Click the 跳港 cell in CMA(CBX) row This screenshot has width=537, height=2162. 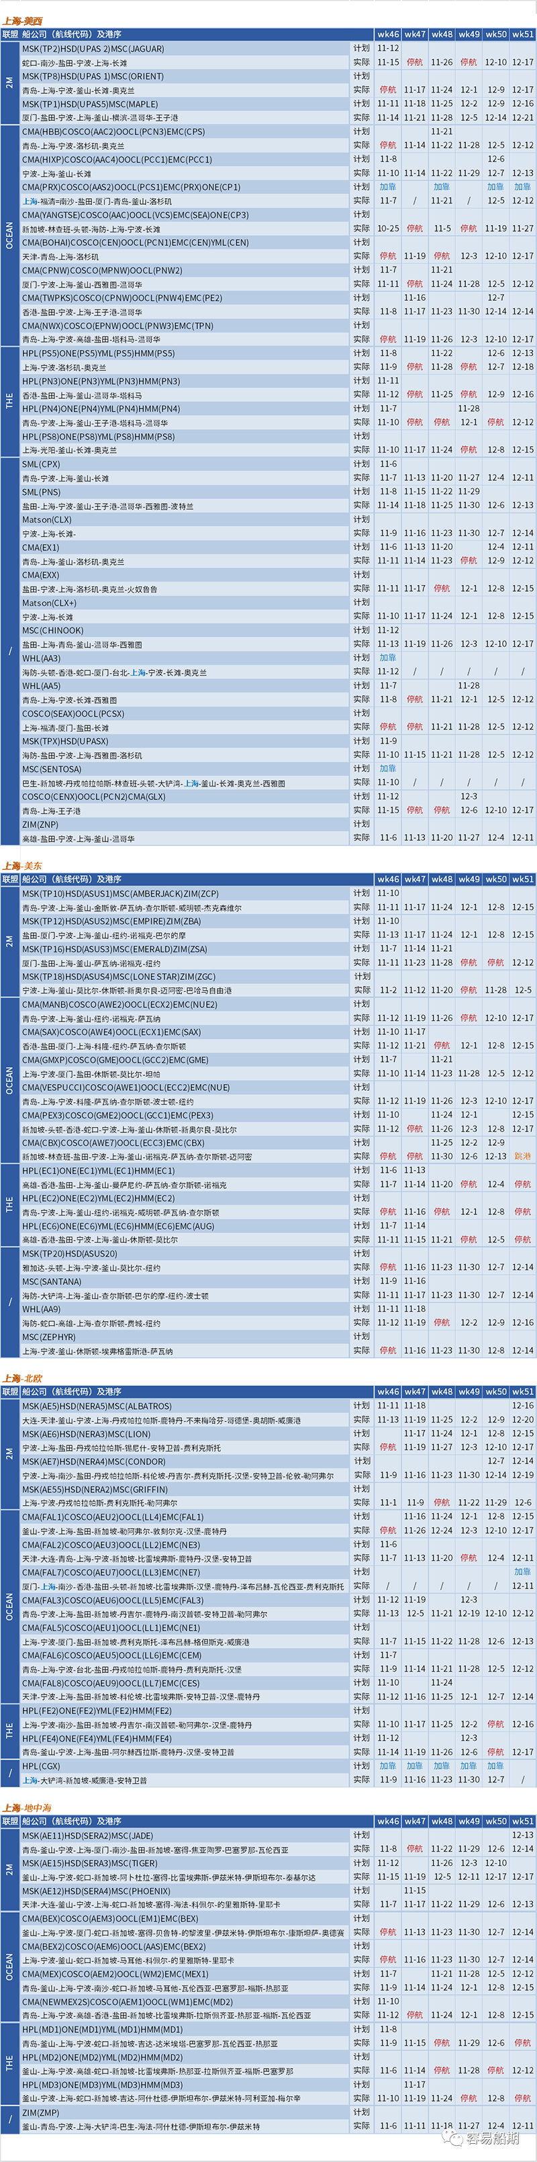point(523,1157)
